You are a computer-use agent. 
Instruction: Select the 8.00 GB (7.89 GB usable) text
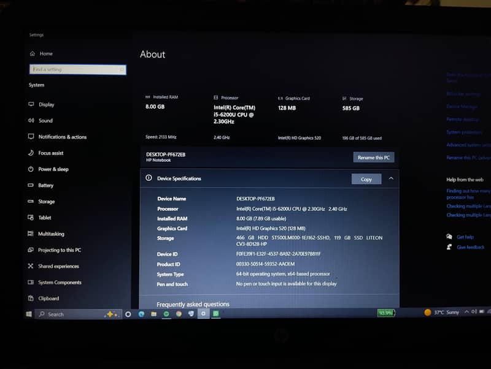[x=261, y=219]
